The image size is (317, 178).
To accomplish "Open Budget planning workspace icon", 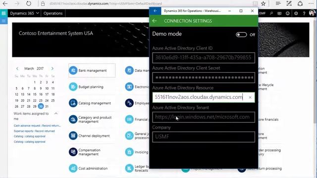I will point(73,87).
